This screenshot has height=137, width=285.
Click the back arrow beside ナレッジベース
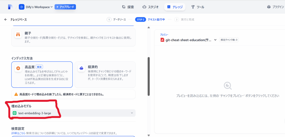(x=6, y=20)
